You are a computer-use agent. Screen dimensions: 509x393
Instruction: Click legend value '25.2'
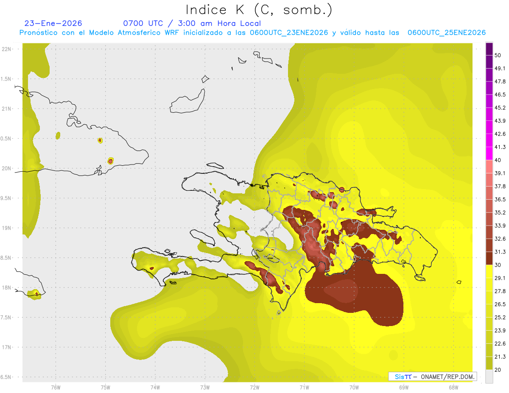(x=500, y=318)
